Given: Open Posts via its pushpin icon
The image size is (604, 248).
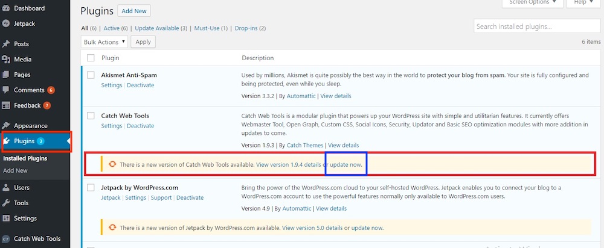Looking at the screenshot, I should 6,44.
